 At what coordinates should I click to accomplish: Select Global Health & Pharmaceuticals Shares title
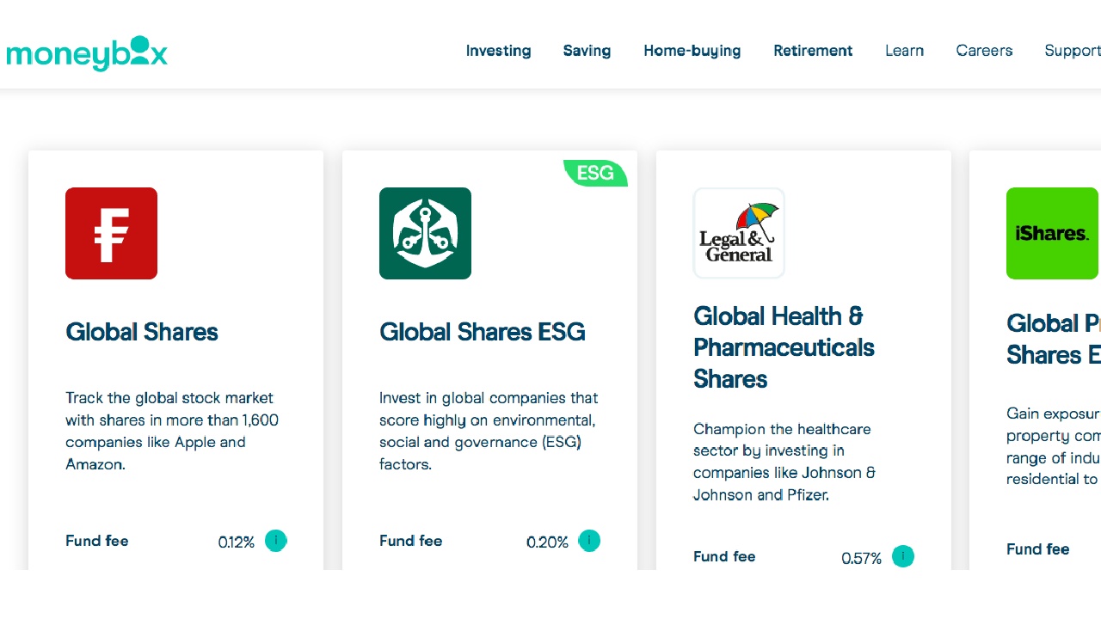[783, 347]
